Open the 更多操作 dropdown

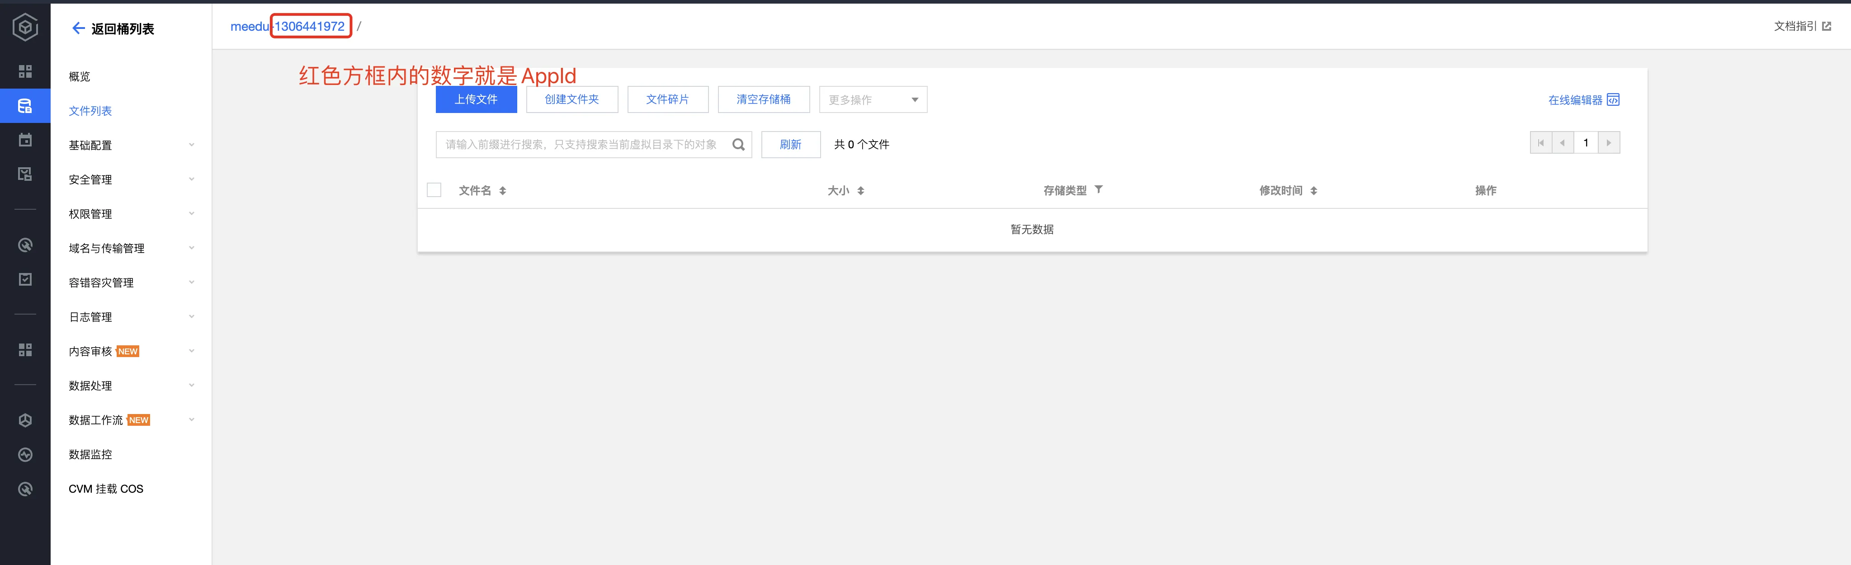873,100
